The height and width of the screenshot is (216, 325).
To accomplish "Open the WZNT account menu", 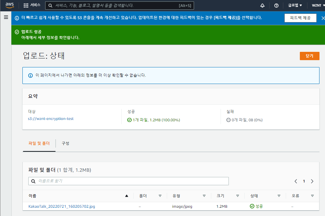I will pos(318,6).
